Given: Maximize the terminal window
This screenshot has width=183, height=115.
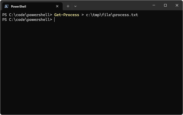Looking at the screenshot, I should 165,6.
